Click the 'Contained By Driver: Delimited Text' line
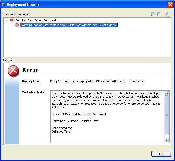The height and width of the screenshot is (161, 175). click(x=75, y=121)
